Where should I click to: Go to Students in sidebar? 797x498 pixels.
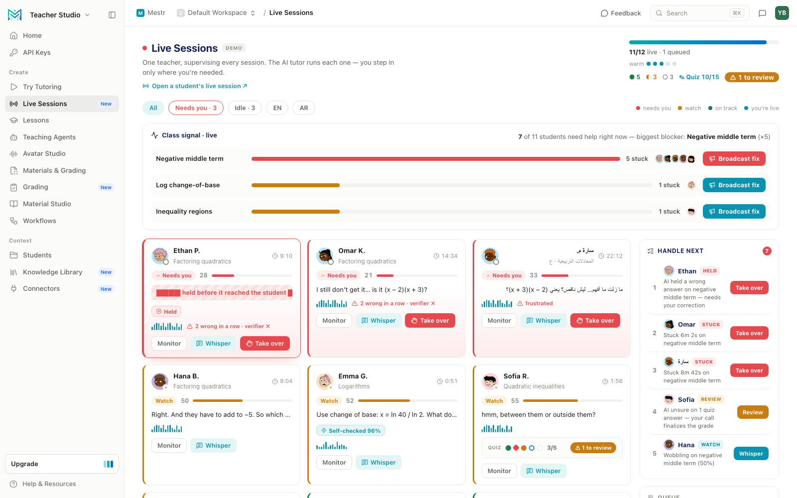pyautogui.click(x=62, y=255)
